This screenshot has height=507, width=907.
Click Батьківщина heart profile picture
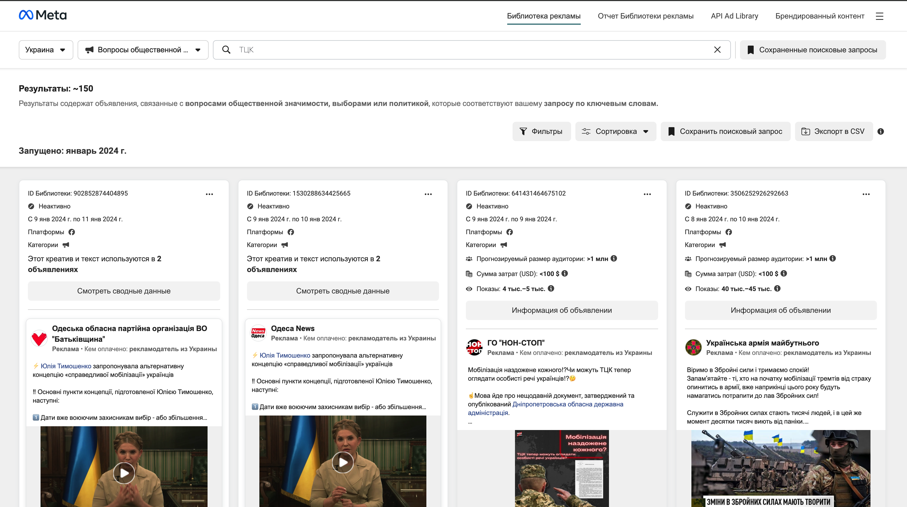[39, 338]
